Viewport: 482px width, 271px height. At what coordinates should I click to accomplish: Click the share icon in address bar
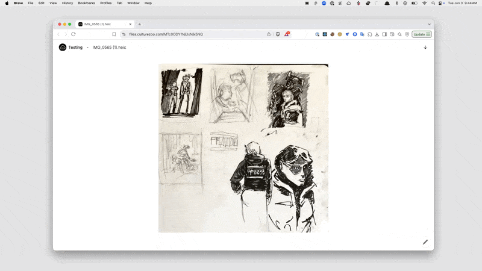pyautogui.click(x=269, y=34)
